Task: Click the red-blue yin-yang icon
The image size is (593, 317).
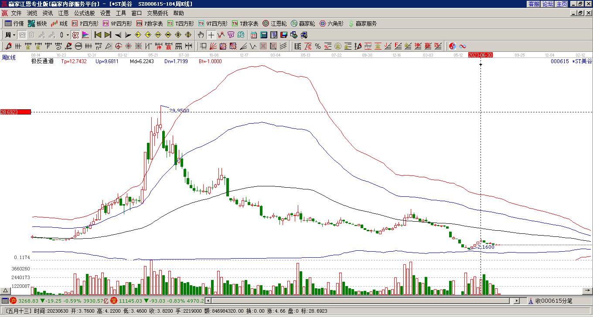Action: click(x=452, y=46)
